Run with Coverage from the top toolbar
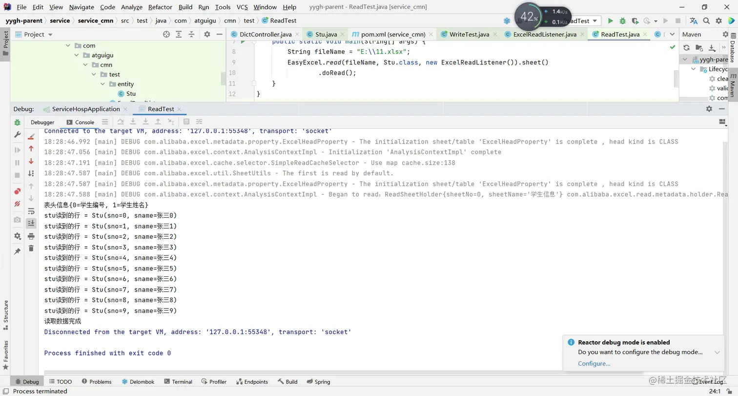 [635, 21]
